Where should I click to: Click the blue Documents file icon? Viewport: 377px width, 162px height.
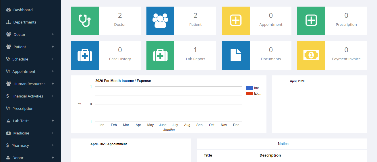click(x=236, y=55)
